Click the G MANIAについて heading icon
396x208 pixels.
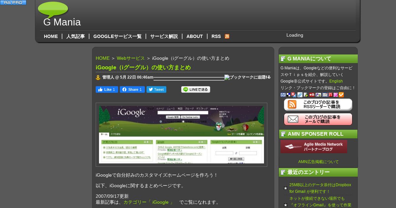[x=283, y=59]
